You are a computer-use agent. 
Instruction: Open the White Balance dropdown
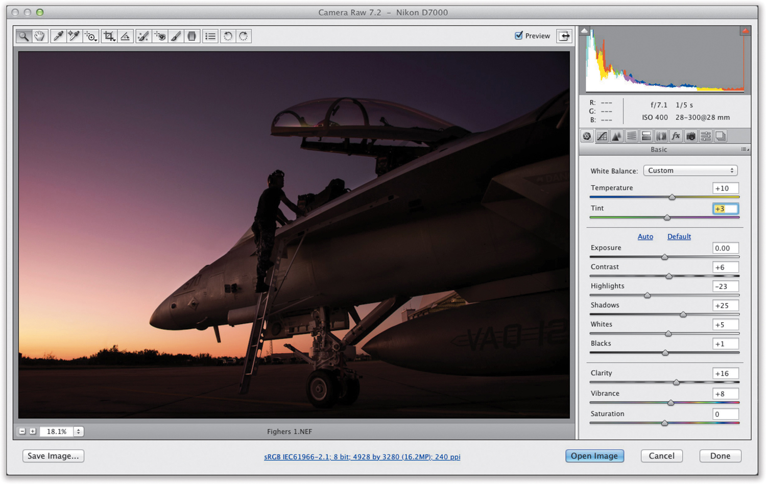[x=690, y=171]
